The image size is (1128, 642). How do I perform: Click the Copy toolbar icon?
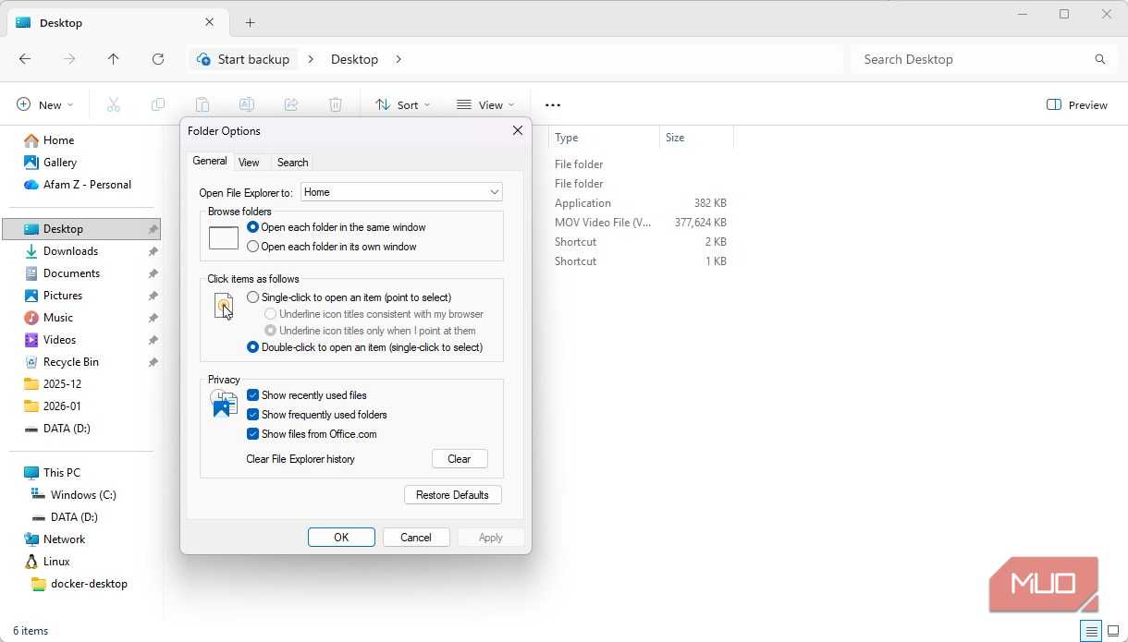coord(158,105)
